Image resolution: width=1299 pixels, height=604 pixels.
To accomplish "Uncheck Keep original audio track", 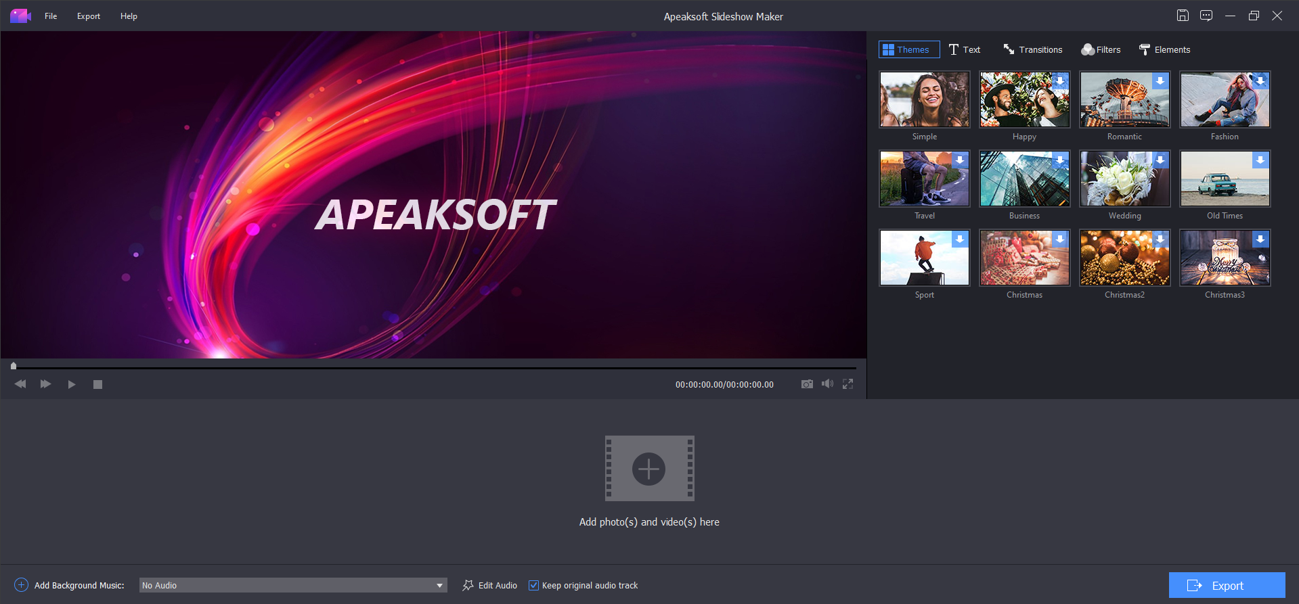I will click(x=533, y=585).
